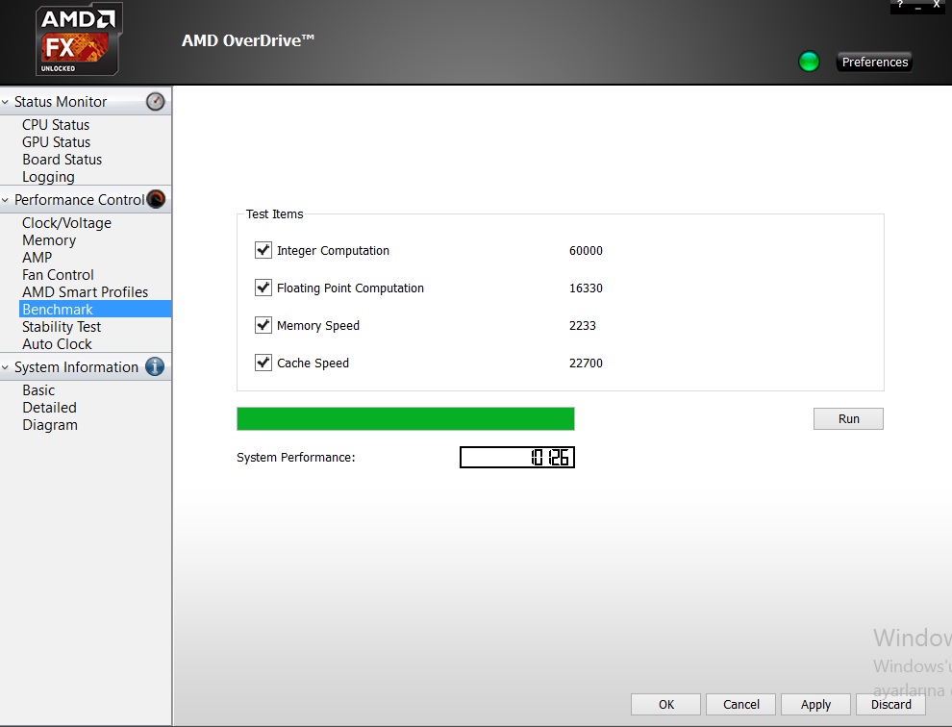The width and height of the screenshot is (952, 727).
Task: Open Memory settings in Performance Control
Action: click(x=49, y=240)
